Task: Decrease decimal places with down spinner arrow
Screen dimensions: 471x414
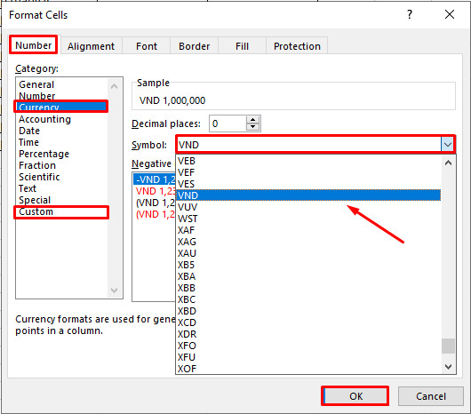Action: pos(252,127)
